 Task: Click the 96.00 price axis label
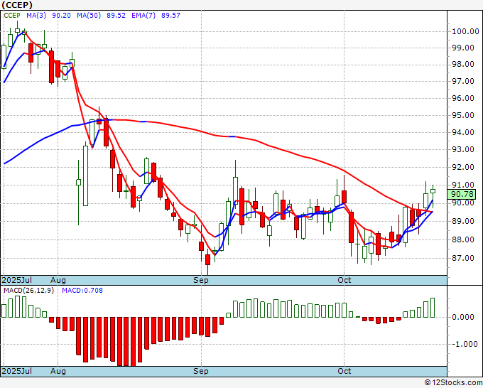click(x=463, y=98)
